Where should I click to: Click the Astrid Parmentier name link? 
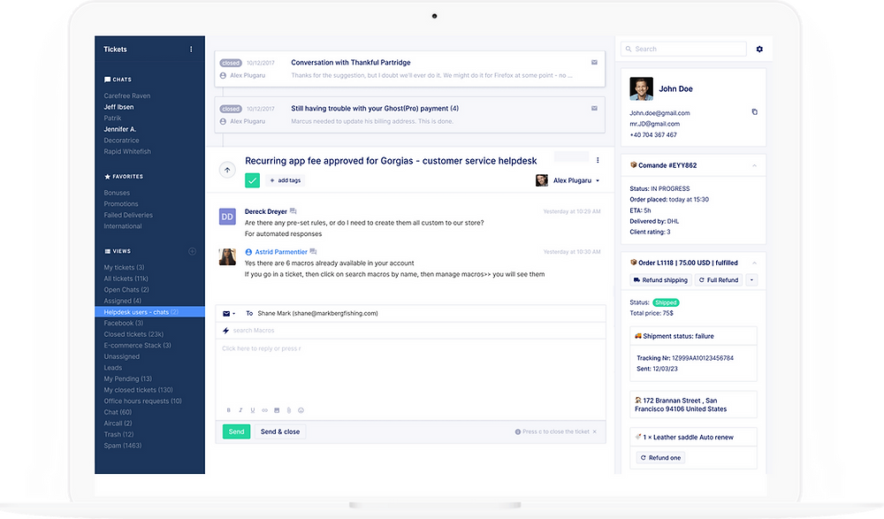[x=281, y=252]
